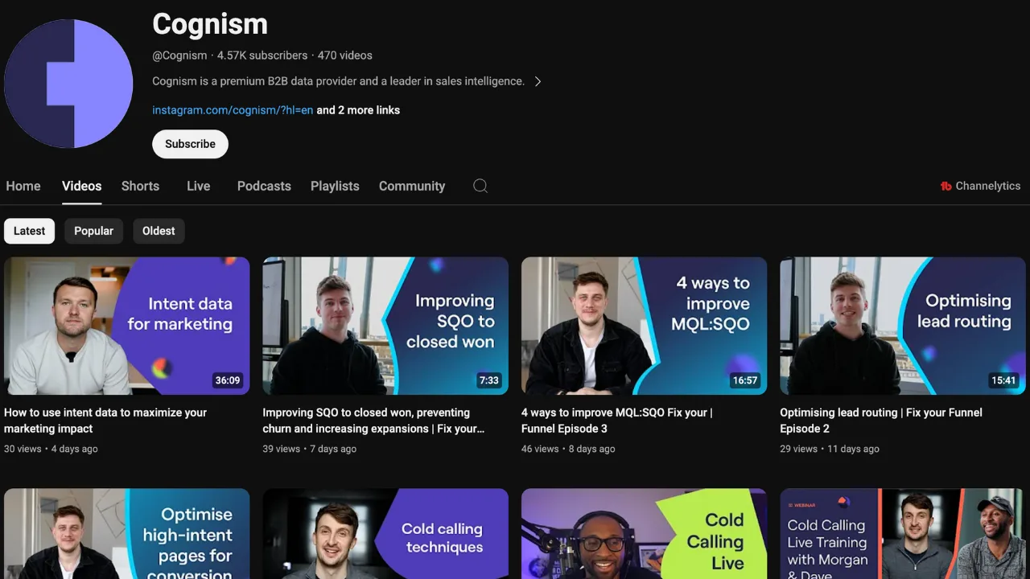Click the Cognism channel avatar logo
The width and height of the screenshot is (1030, 579).
pos(68,84)
